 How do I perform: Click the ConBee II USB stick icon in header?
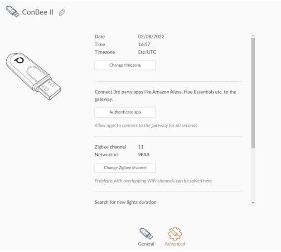pos(12,12)
